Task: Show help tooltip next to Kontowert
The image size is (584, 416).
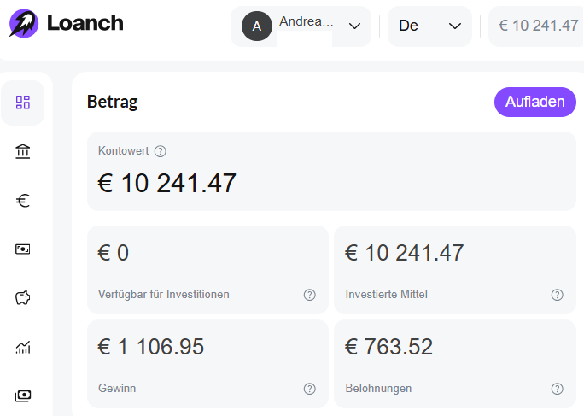Action: (x=161, y=151)
